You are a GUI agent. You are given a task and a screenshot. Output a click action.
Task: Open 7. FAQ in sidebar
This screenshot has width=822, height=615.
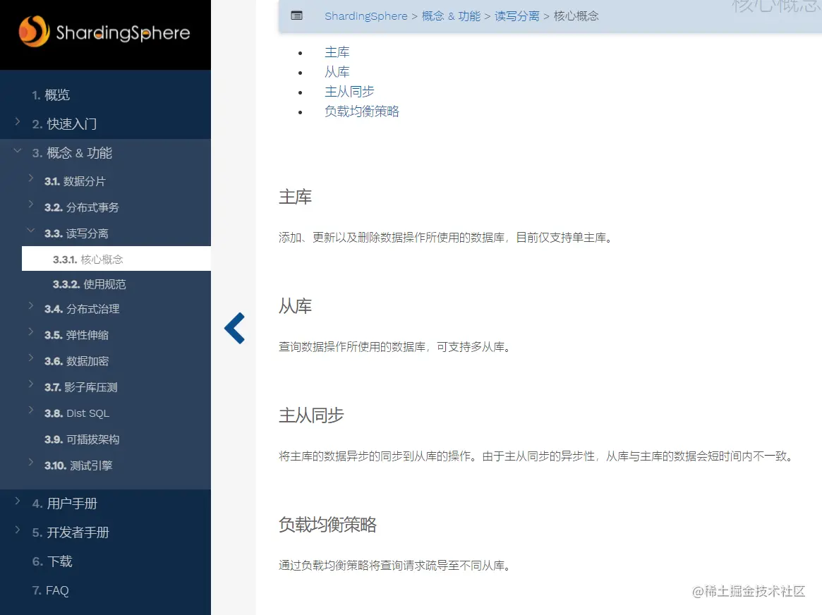pos(50,590)
